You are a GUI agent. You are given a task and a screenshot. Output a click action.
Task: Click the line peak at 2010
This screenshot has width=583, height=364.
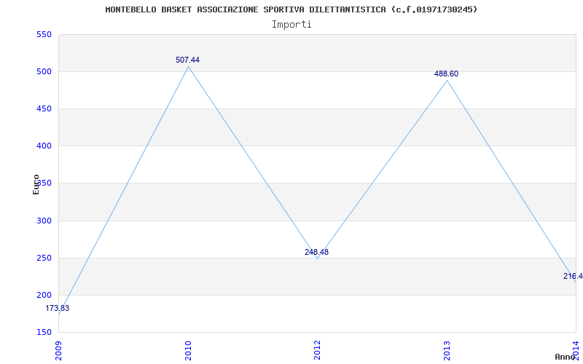[188, 66]
